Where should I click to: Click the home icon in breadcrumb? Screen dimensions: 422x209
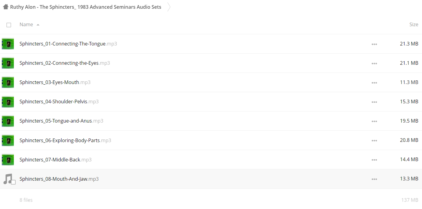tap(6, 7)
